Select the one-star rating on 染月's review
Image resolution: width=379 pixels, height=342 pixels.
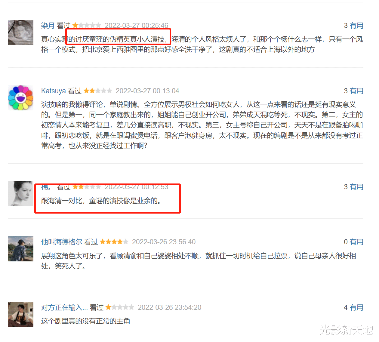point(87,25)
